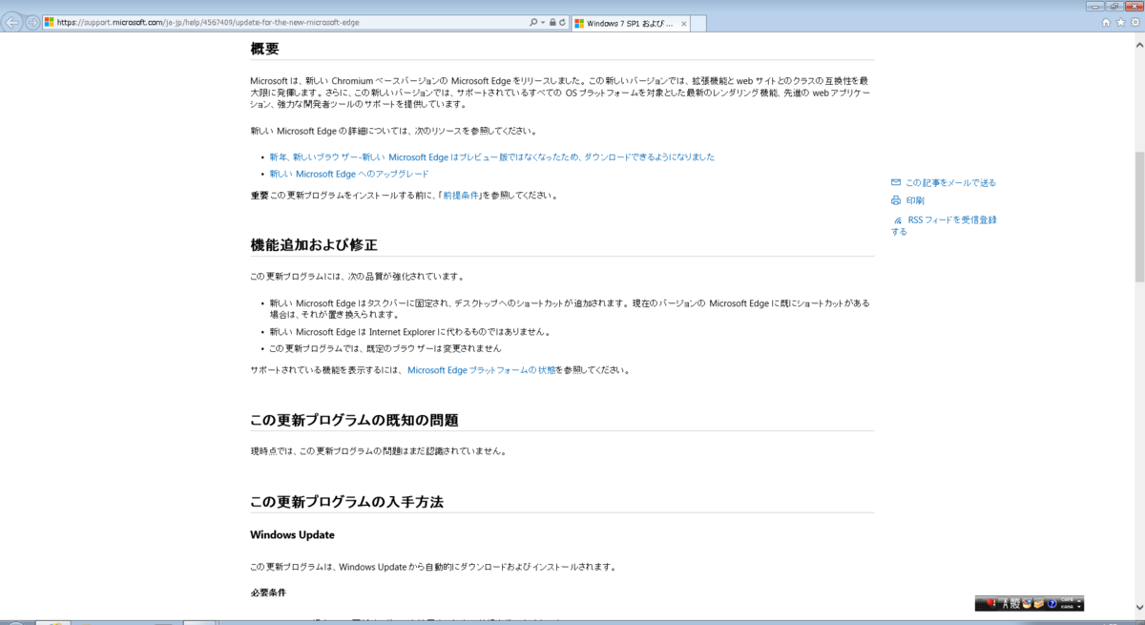Toggle KANA in the language bar
This screenshot has width=1145, height=625.
coord(1067,607)
